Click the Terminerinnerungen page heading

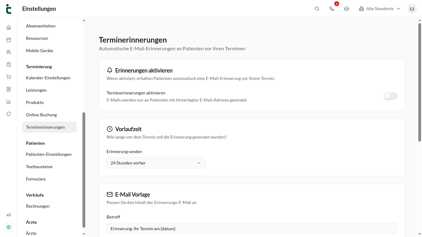click(133, 40)
